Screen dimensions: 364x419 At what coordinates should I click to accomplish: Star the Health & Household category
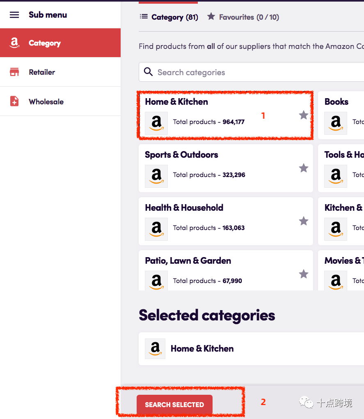304,221
